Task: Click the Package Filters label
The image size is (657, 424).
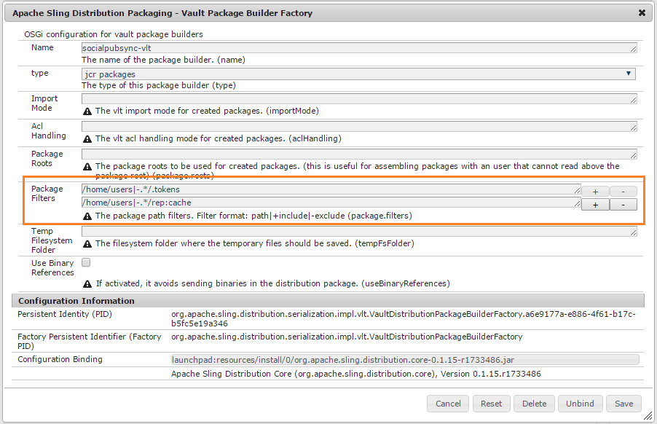Action: point(47,194)
